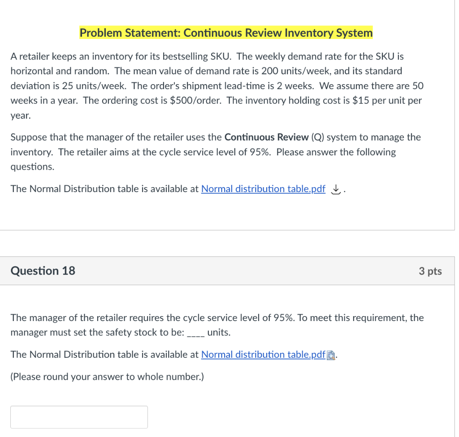Open the file preview icon after the second PDF link
Viewport: 459px width, 437px height.
point(330,355)
